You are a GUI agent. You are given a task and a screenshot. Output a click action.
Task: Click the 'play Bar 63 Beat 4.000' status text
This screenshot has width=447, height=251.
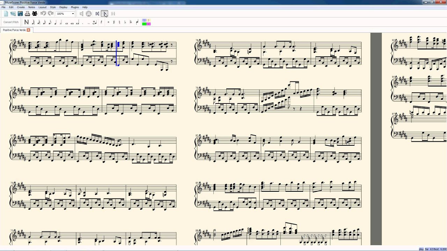point(432,249)
